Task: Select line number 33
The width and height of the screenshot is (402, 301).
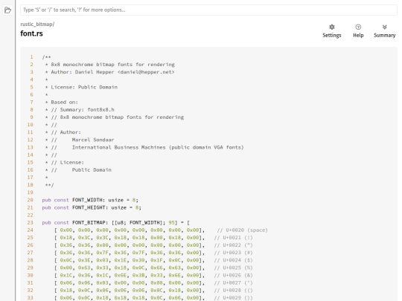Action: point(31,298)
